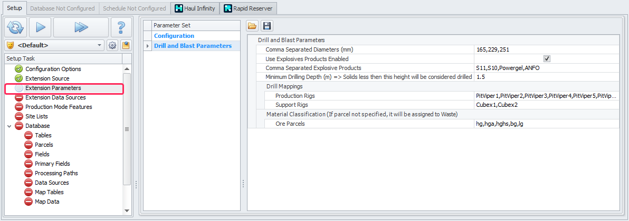Run the current setup step
The image size is (629, 221).
point(41,27)
